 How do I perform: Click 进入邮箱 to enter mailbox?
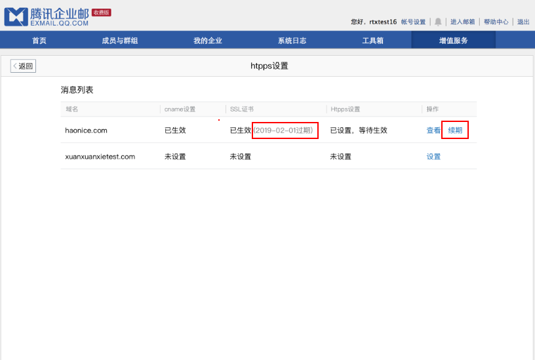coord(462,22)
